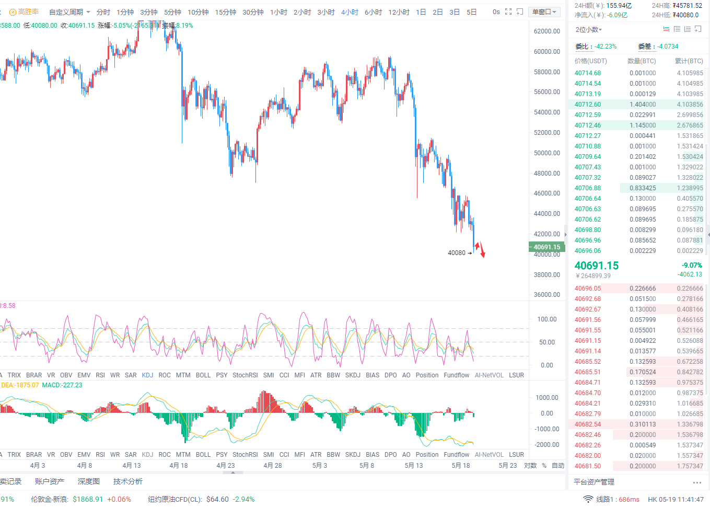Select the 分时 timeframe
The width and height of the screenshot is (710, 507).
coord(103,12)
